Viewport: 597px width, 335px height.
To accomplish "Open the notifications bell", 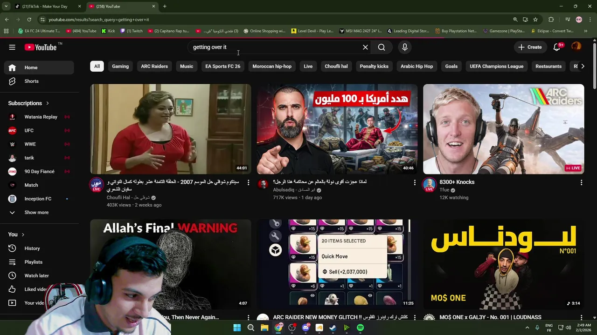I will pyautogui.click(x=557, y=47).
